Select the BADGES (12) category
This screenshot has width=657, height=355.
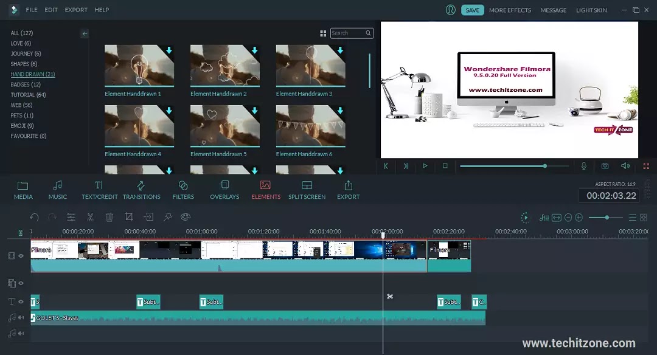[x=26, y=84]
